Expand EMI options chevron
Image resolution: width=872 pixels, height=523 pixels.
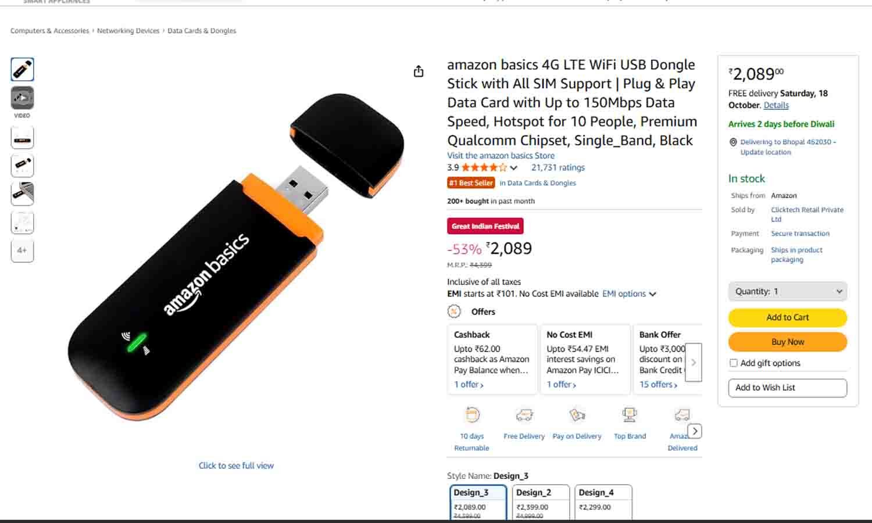[x=653, y=294]
